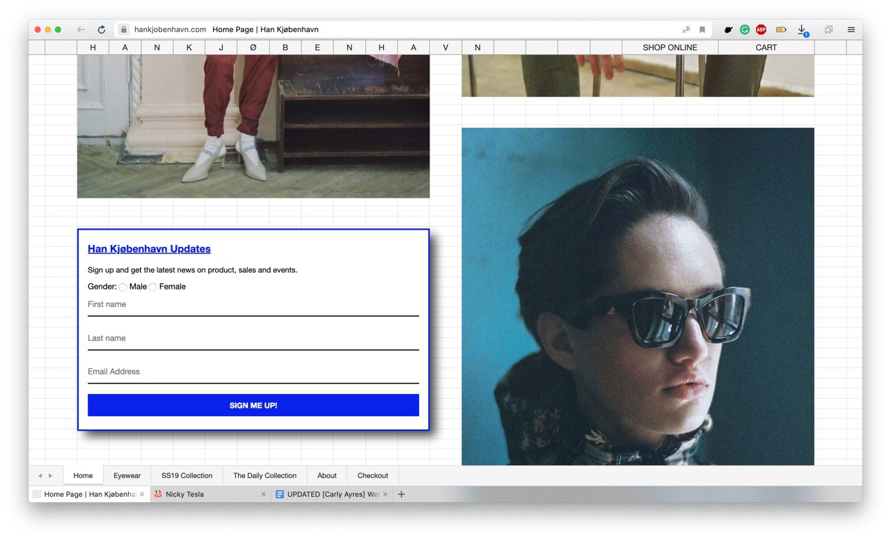Viewport: 891px width, 540px height.
Task: Open the page translate icon in address bar
Action: 686,30
